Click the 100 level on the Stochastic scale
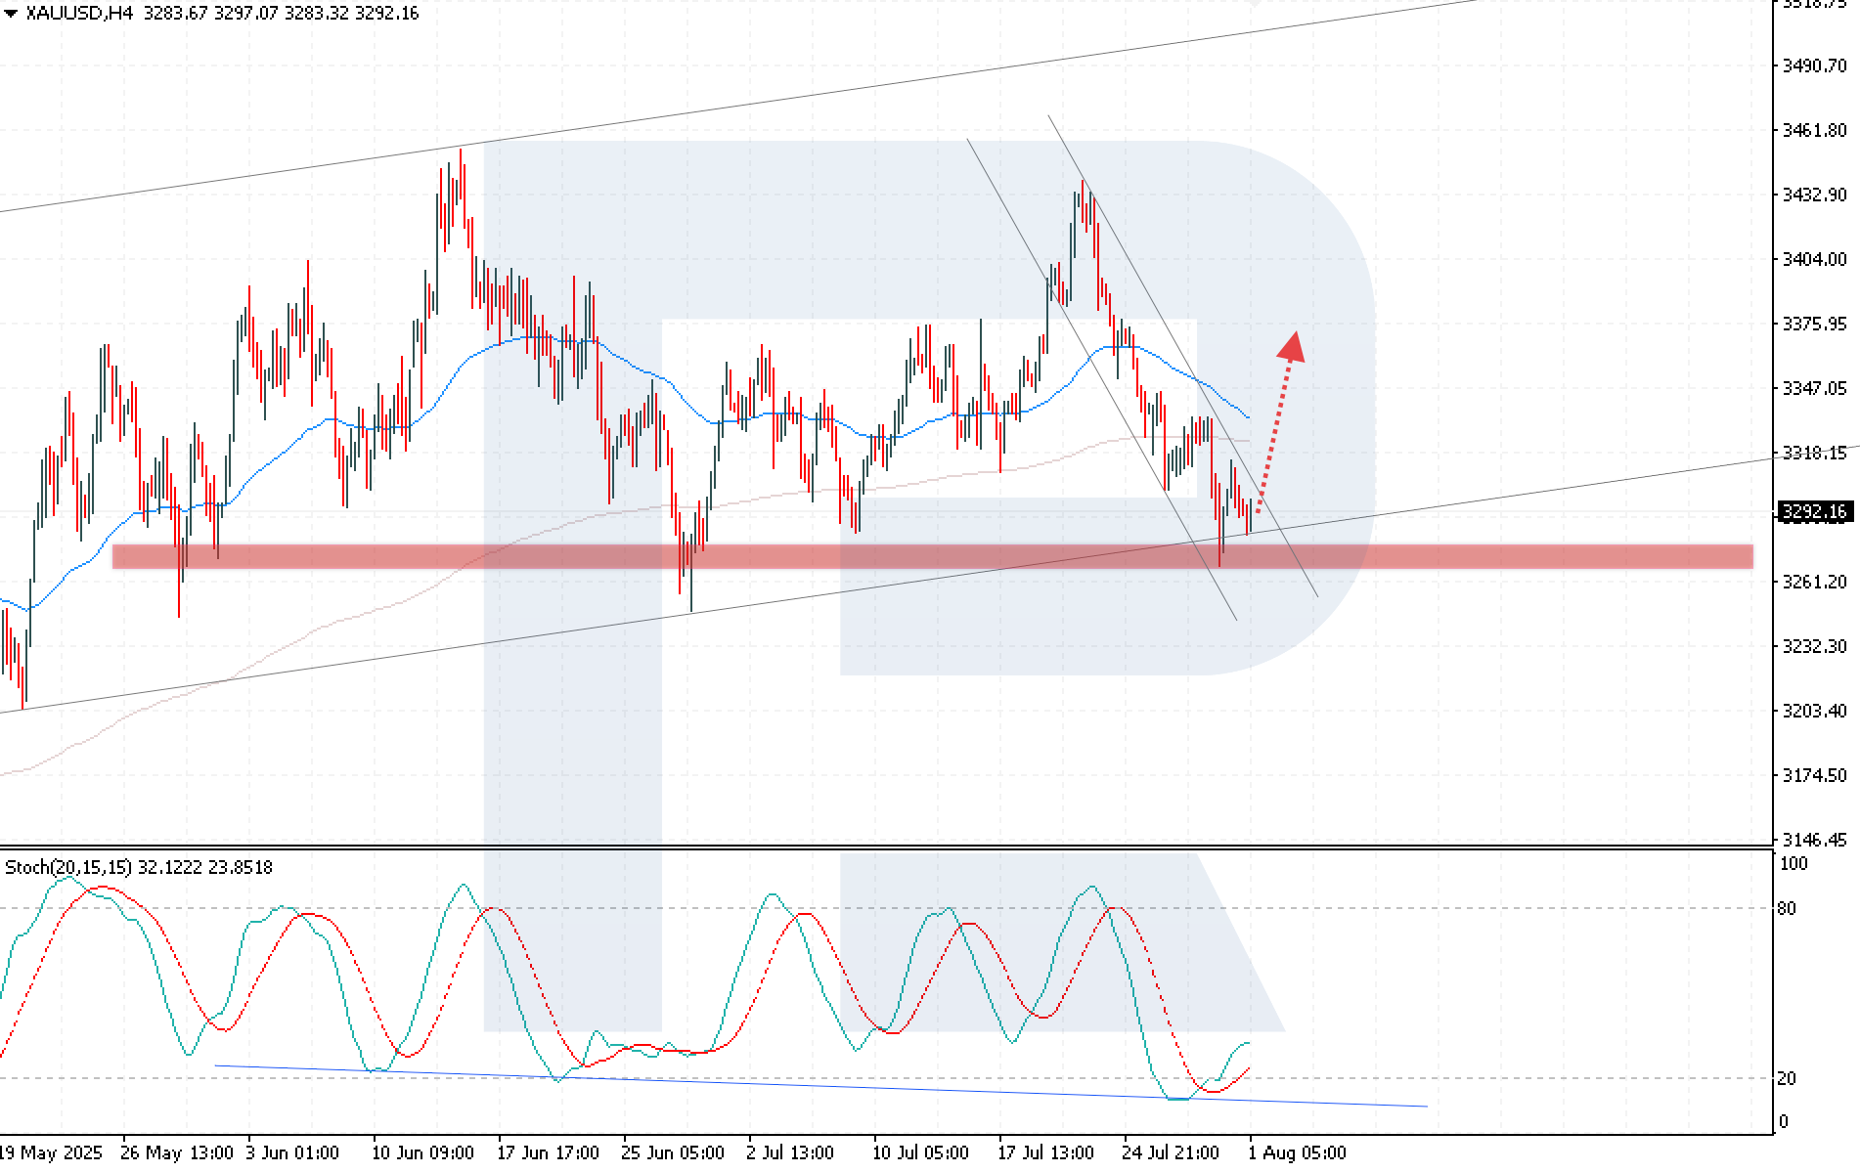This screenshot has width=1860, height=1173. (1794, 863)
